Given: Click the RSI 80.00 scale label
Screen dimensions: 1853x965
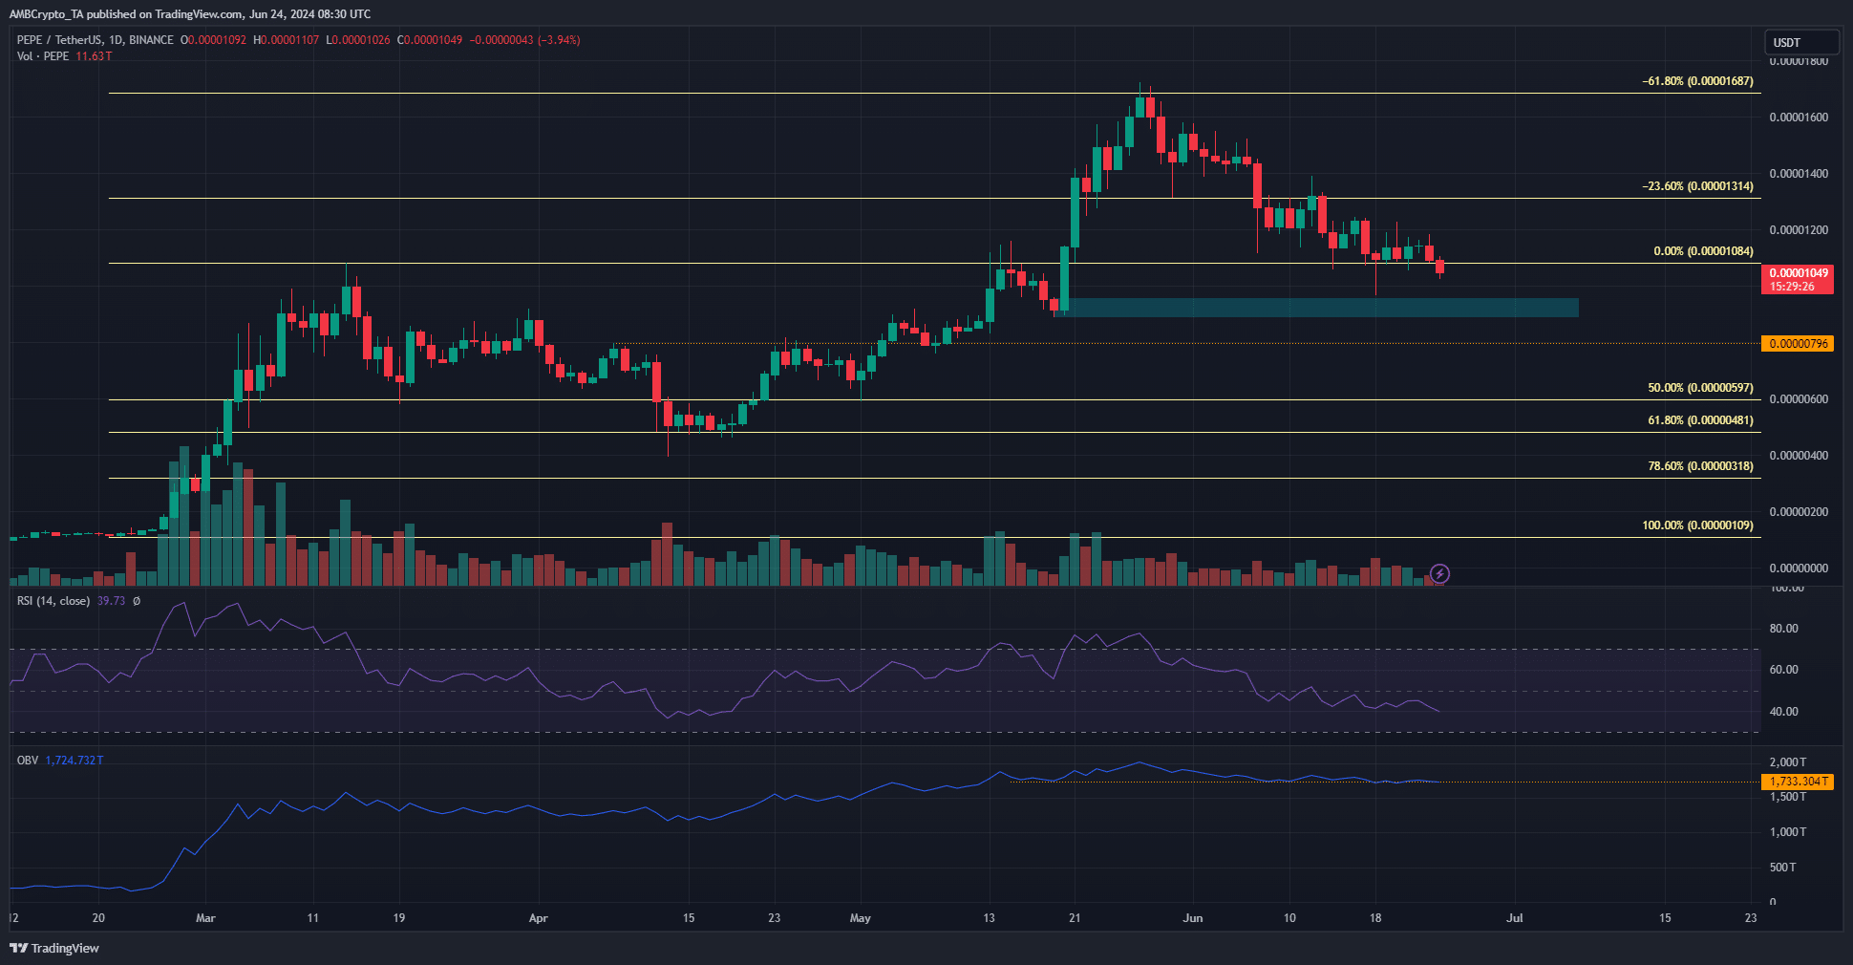Looking at the screenshot, I should pos(1783,629).
